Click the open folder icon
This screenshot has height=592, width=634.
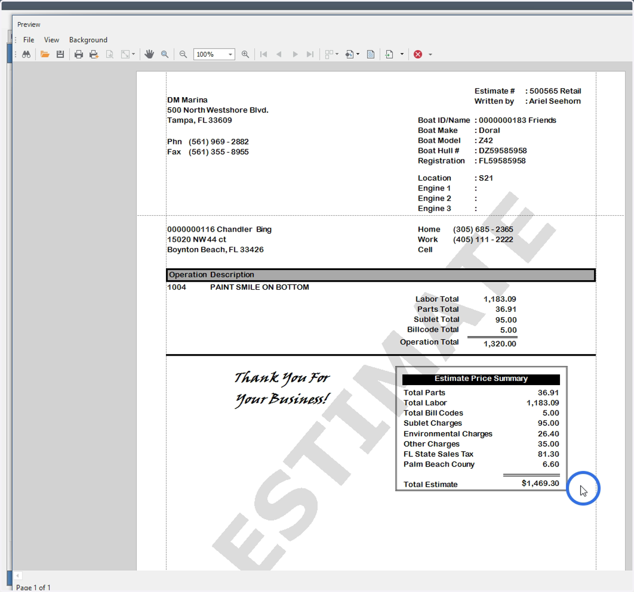pos(45,54)
